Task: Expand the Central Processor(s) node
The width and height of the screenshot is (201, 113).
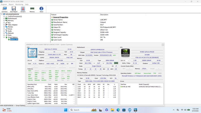Action: [4, 16]
